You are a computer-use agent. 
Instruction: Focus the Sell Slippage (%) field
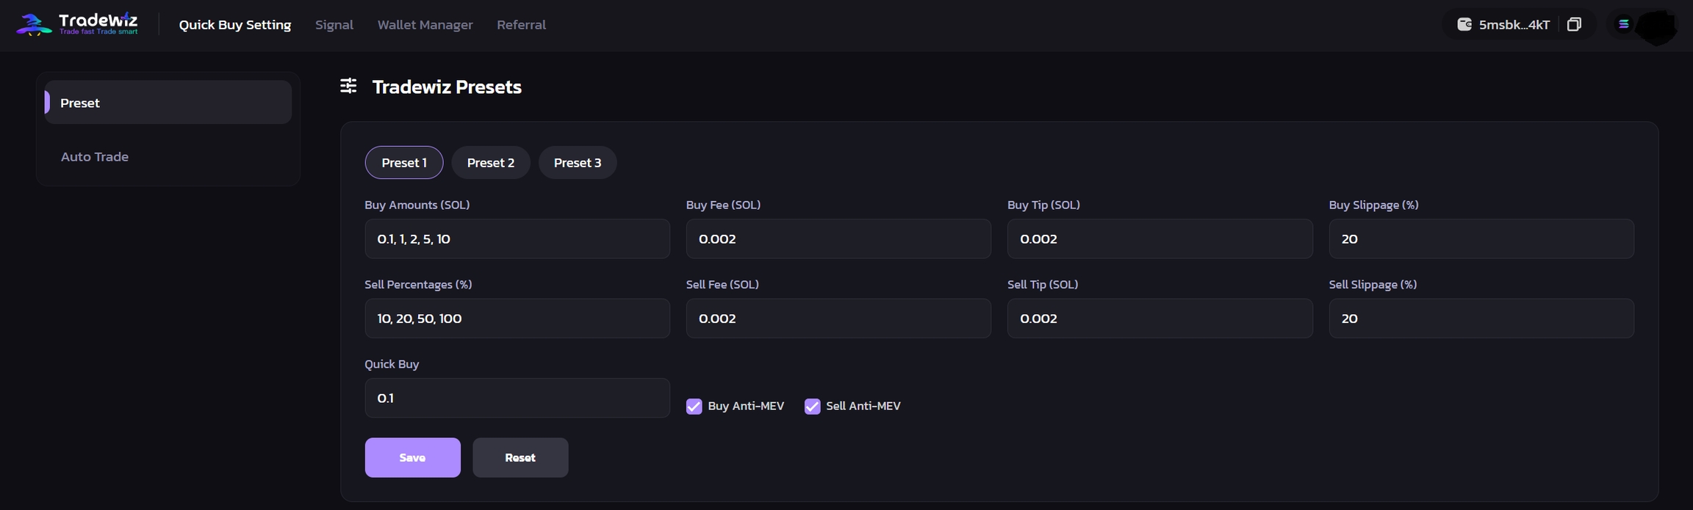pos(1481,318)
